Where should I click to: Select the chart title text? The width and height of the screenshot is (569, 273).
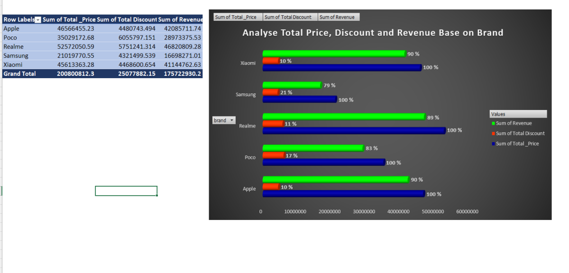click(373, 33)
